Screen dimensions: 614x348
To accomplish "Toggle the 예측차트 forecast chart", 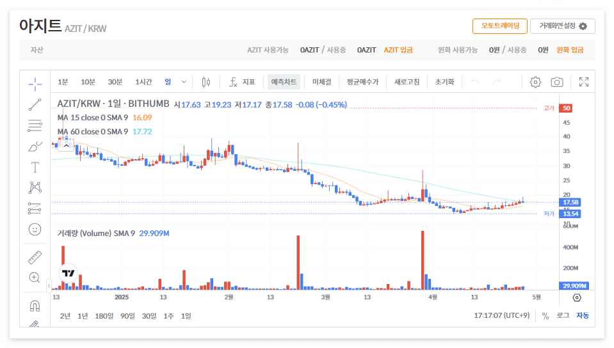I will (x=284, y=82).
